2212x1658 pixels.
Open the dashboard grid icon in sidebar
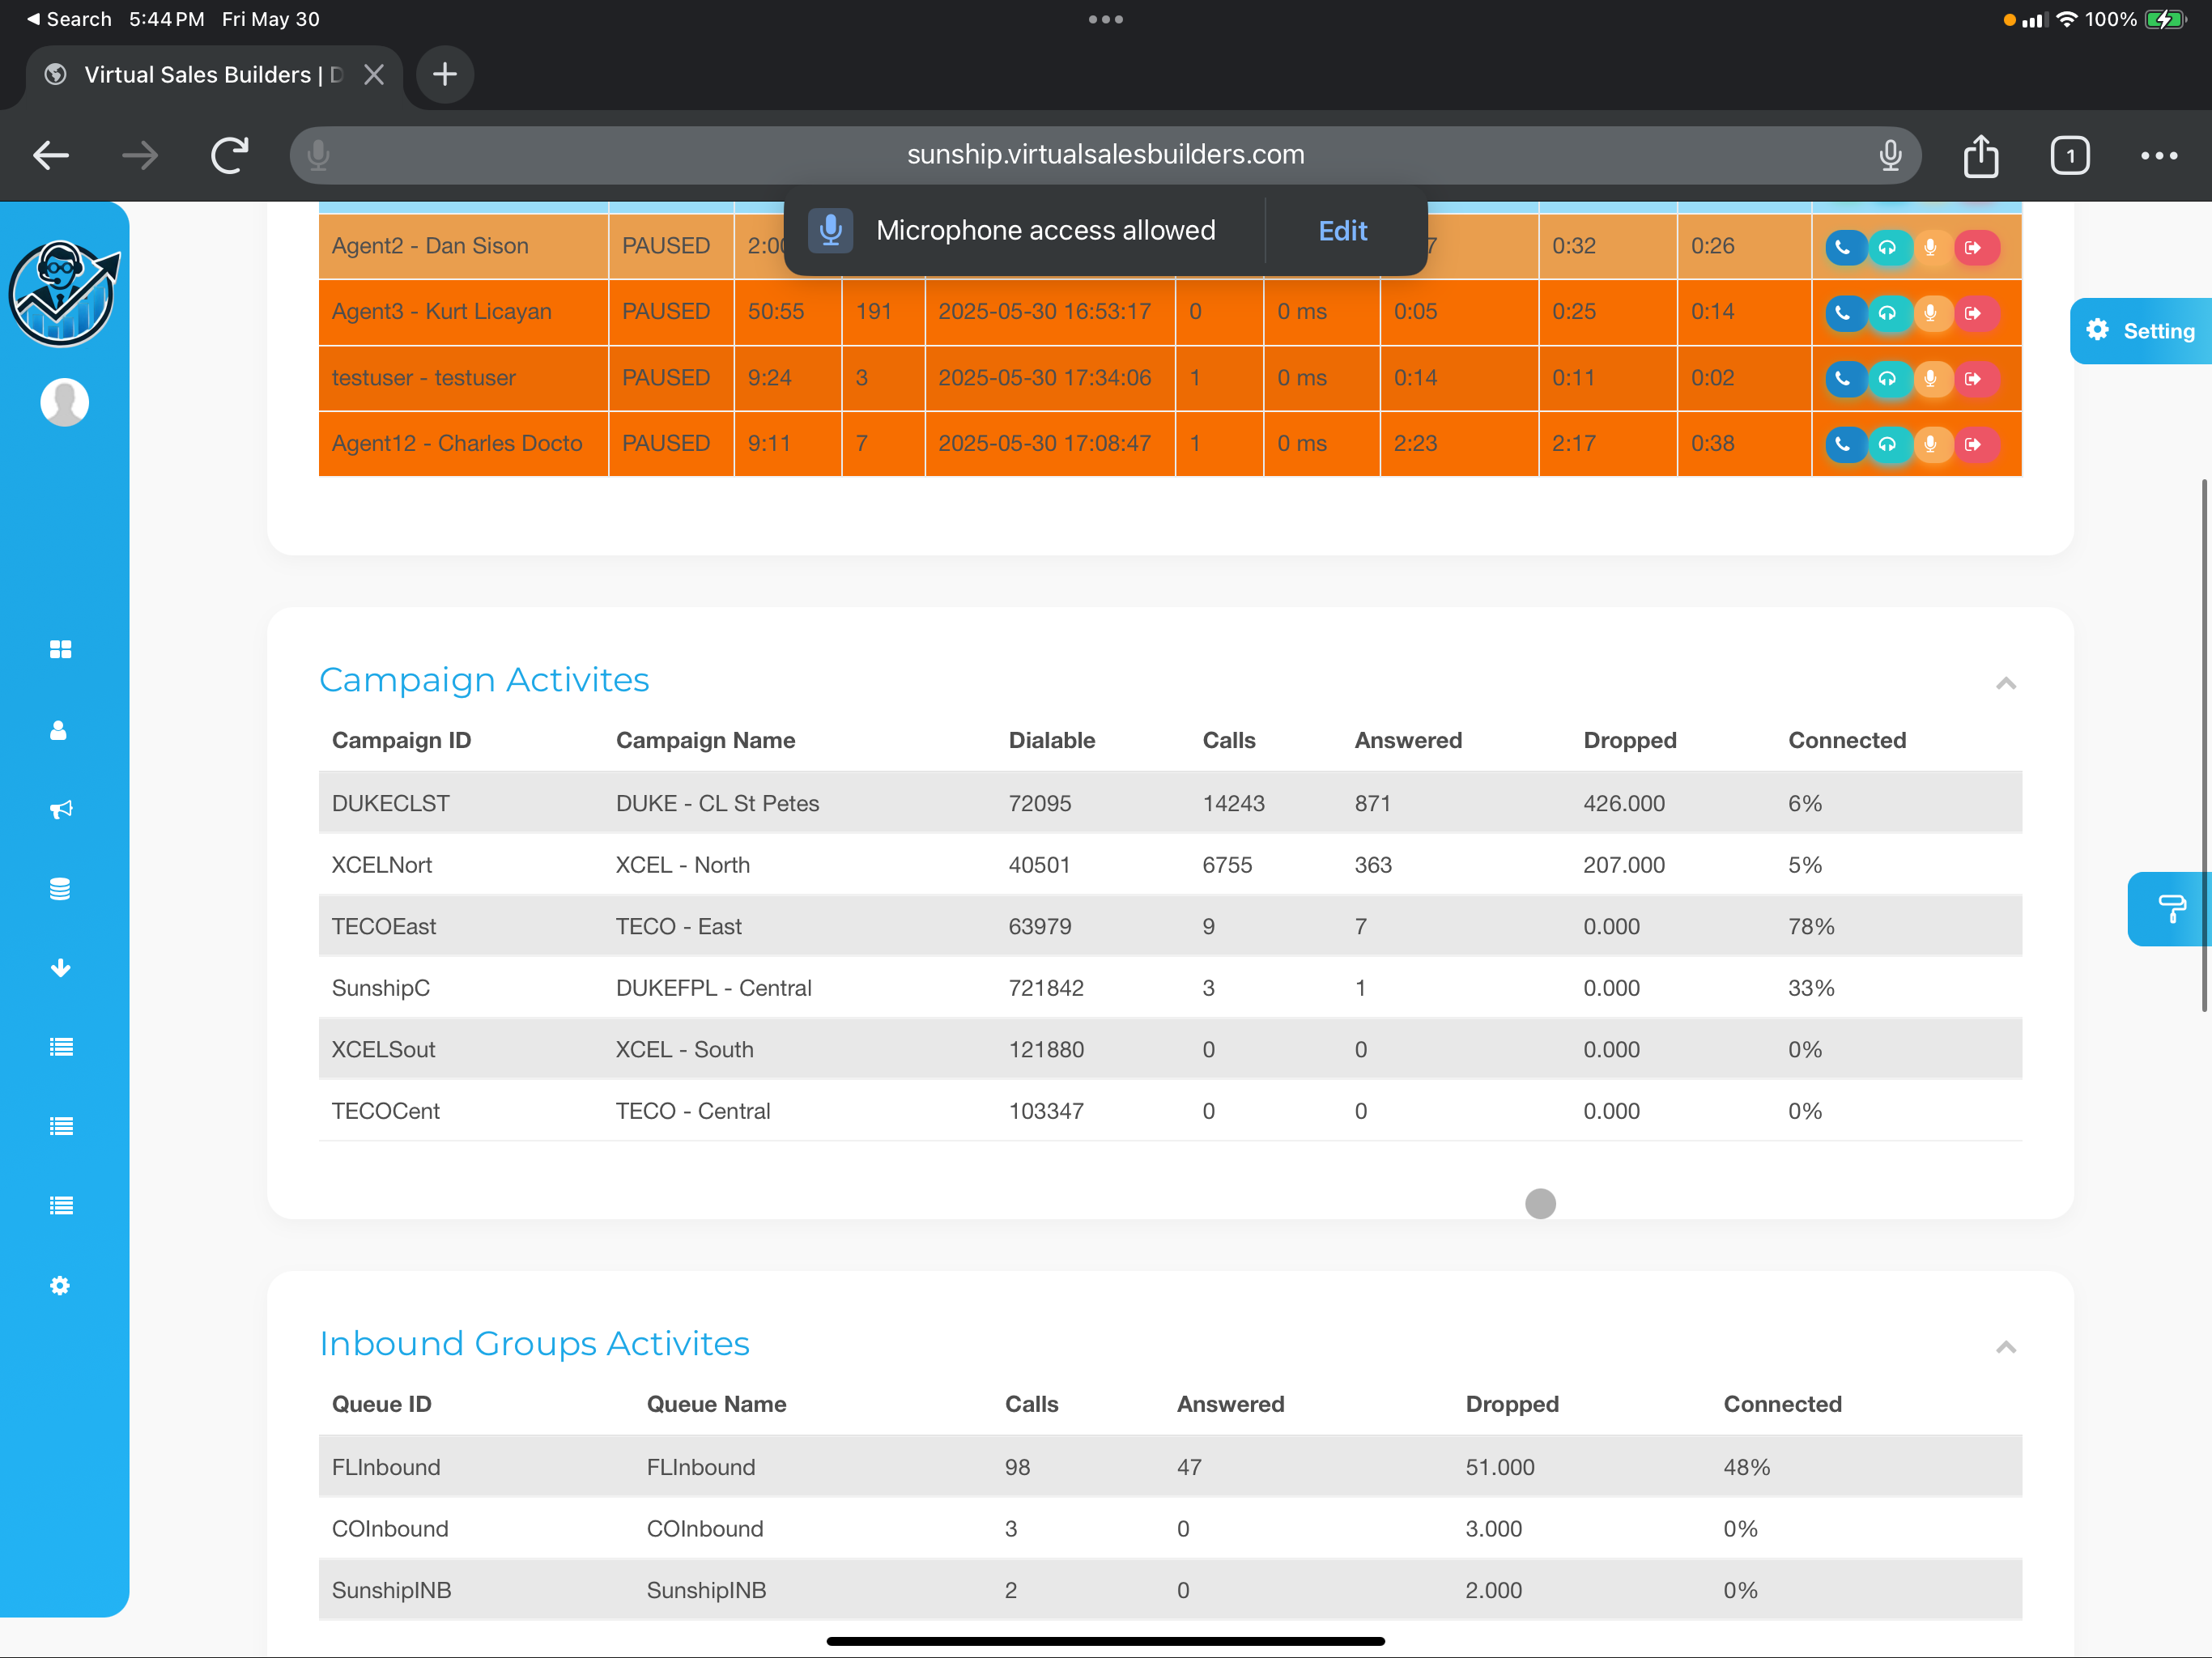(x=61, y=650)
